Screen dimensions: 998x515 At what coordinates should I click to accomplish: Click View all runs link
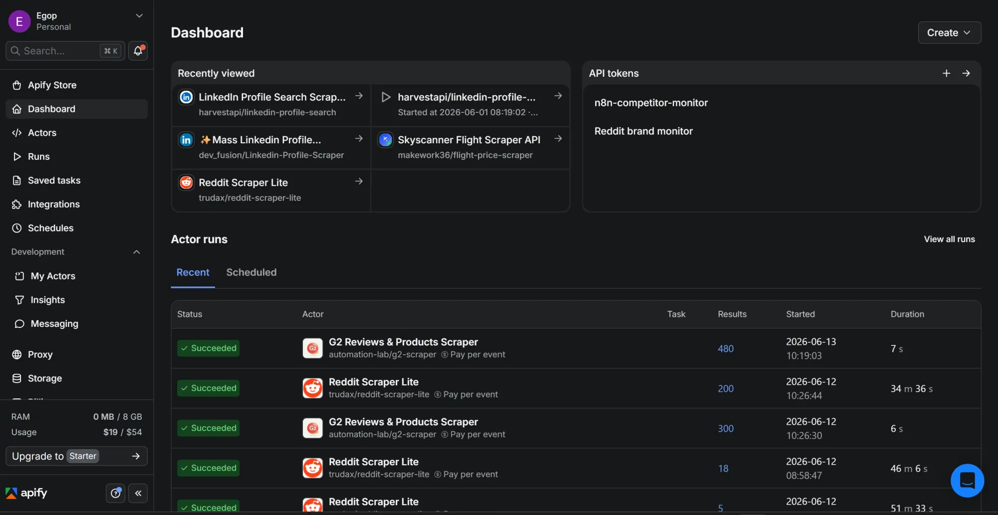click(x=949, y=239)
